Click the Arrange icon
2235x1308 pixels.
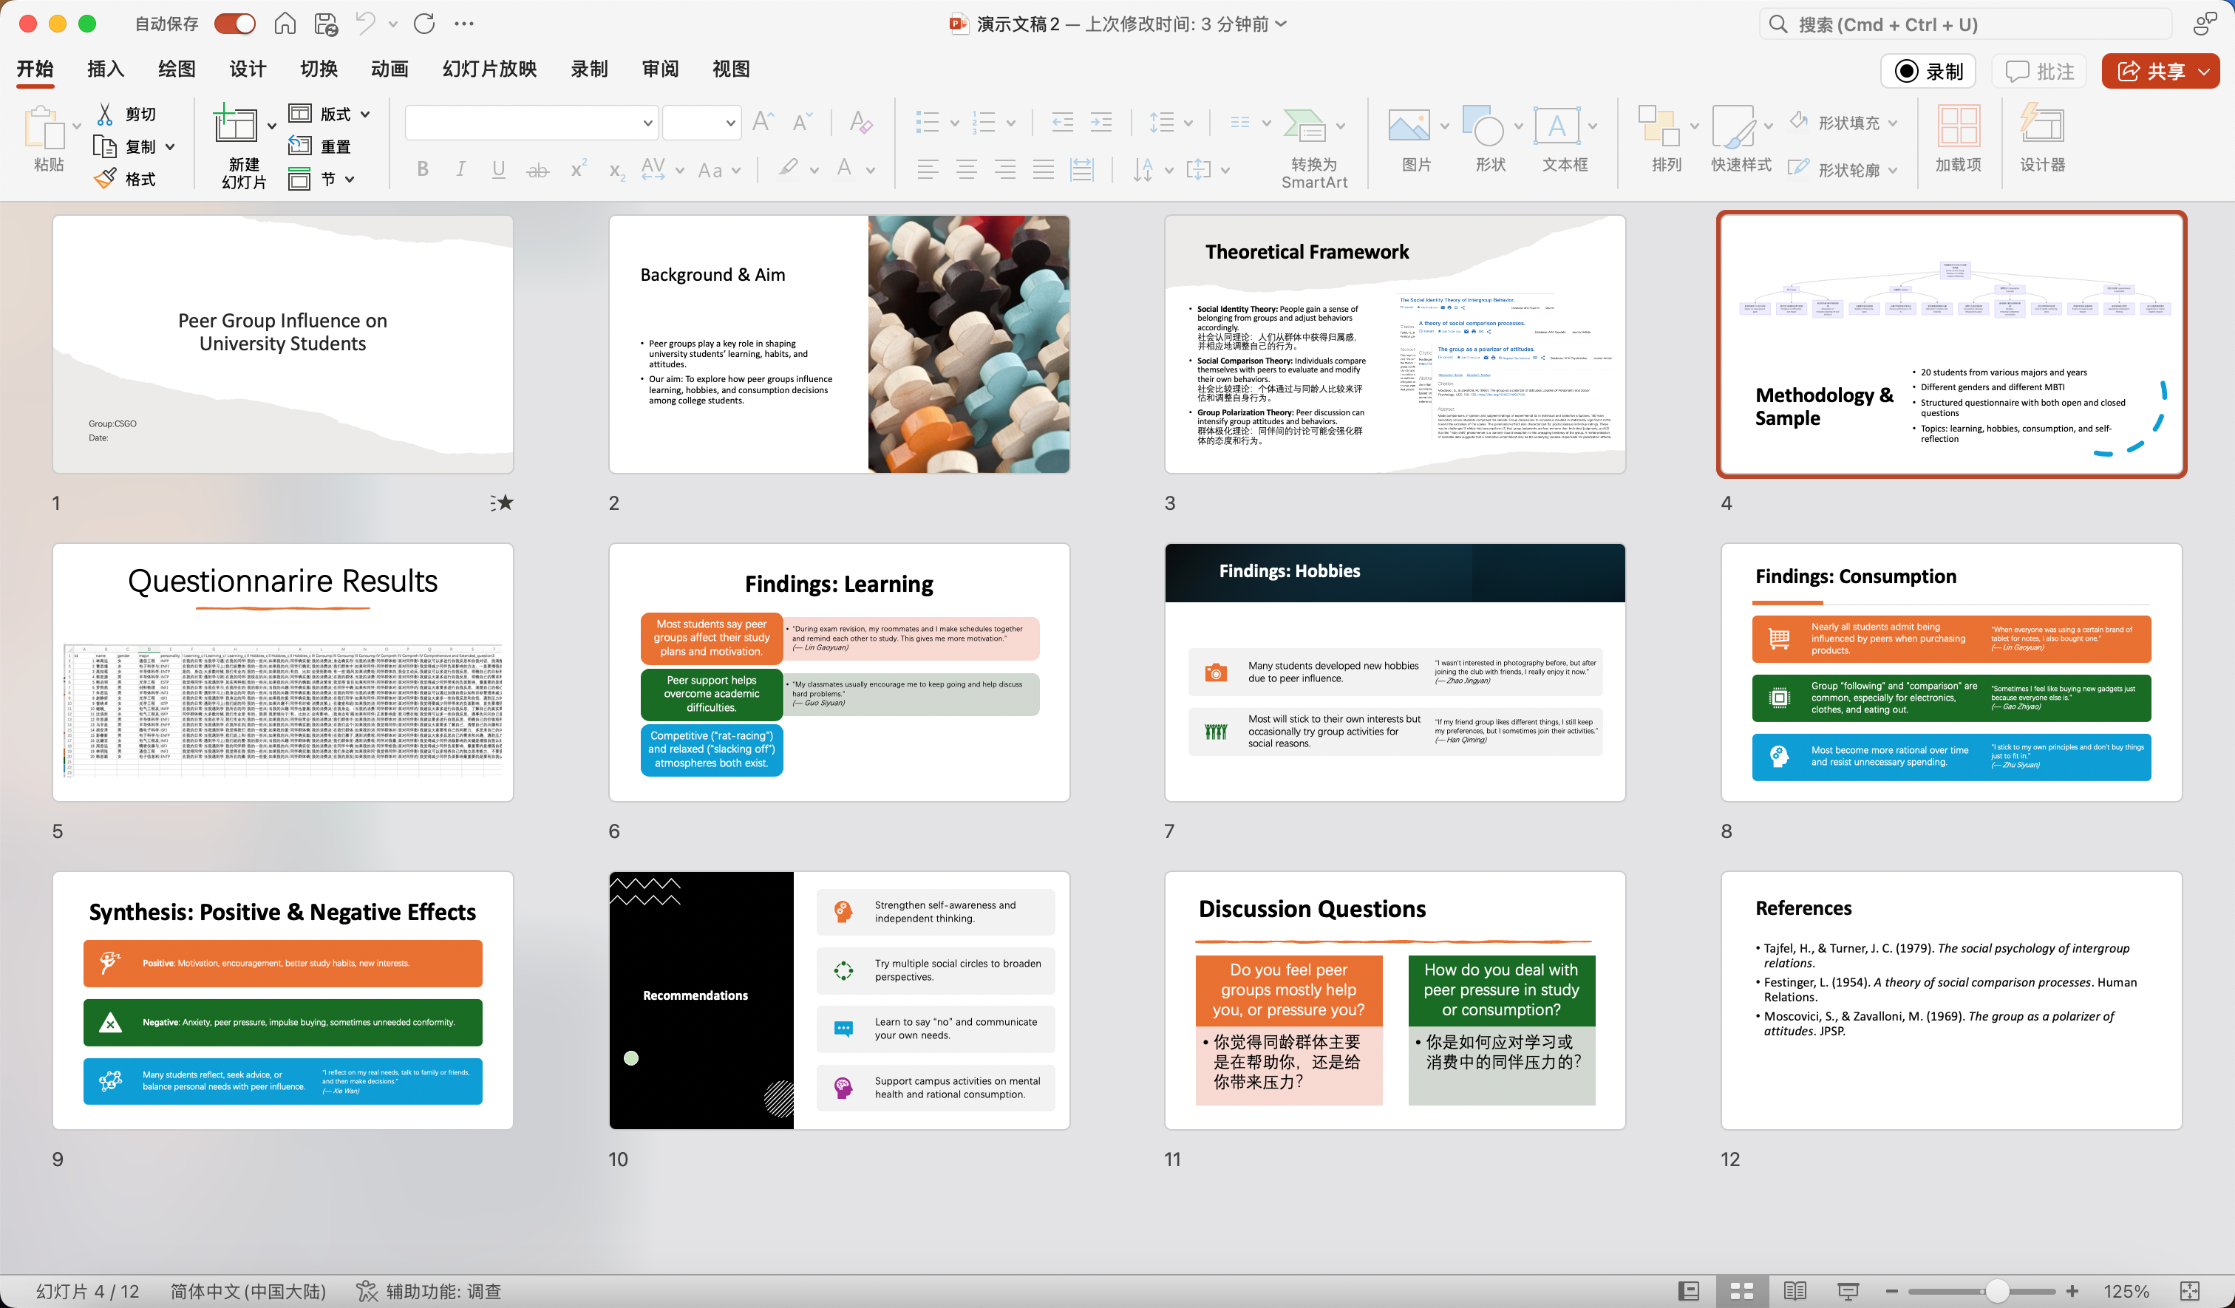[x=1659, y=125]
